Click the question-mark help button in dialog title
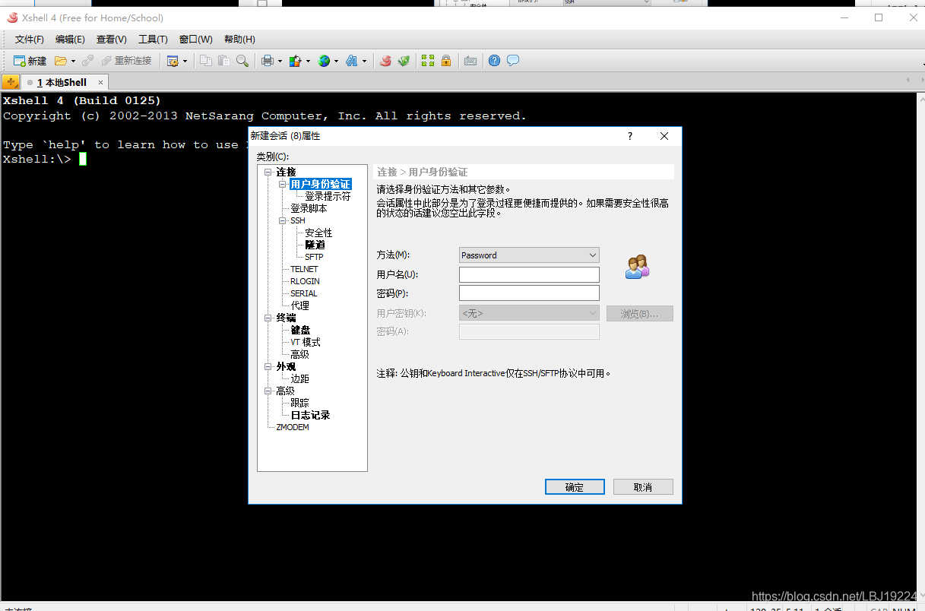 (629, 136)
